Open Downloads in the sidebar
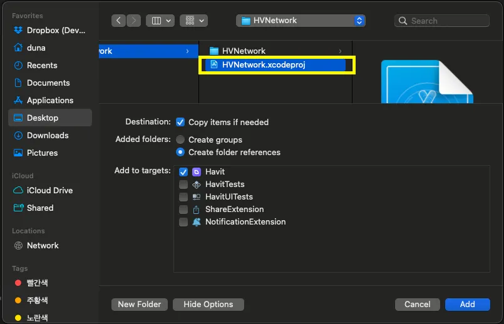 coord(50,136)
